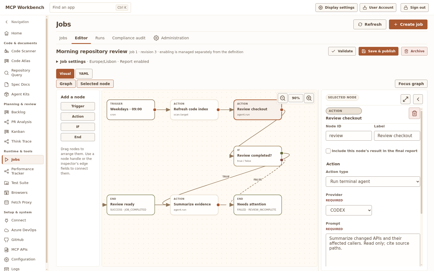This screenshot has width=434, height=271.
Task: Switch to the Runs tab
Action: pyautogui.click(x=100, y=38)
